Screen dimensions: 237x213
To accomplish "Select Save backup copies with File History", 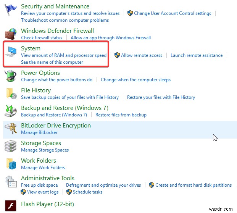I will pos(70,97).
